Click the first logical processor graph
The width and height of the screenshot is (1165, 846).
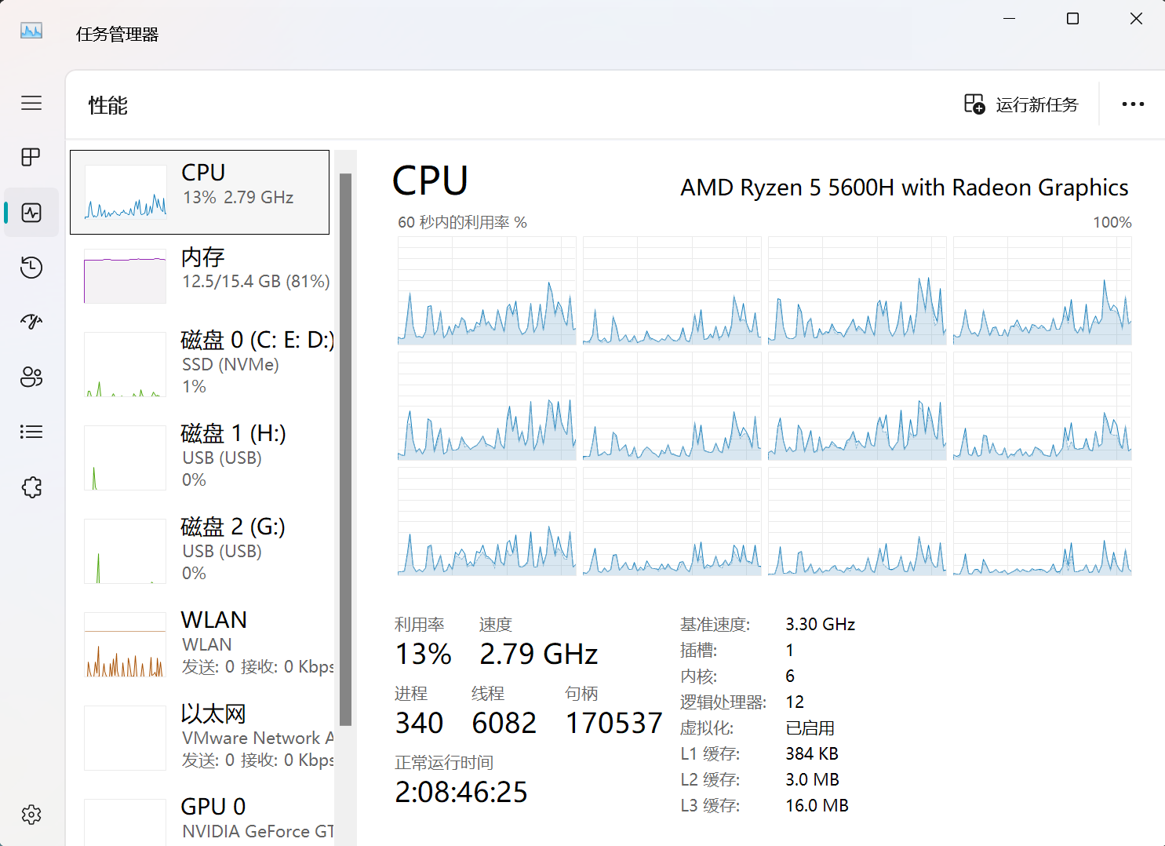pos(487,291)
